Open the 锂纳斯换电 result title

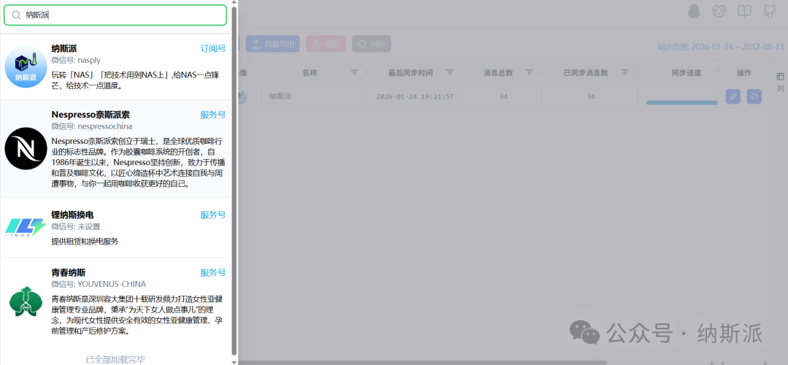point(72,215)
